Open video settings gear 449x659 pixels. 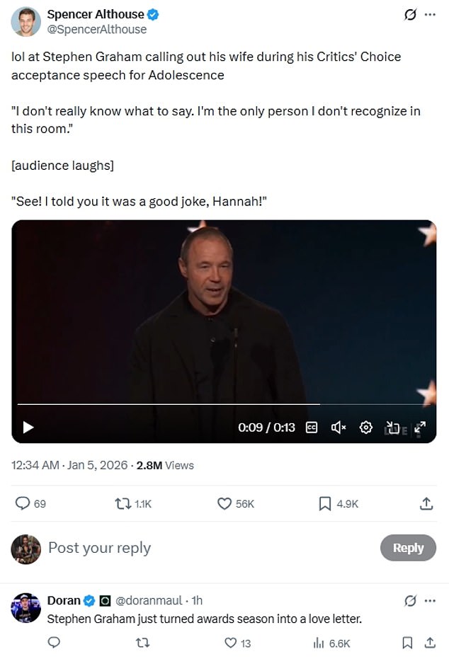(365, 427)
